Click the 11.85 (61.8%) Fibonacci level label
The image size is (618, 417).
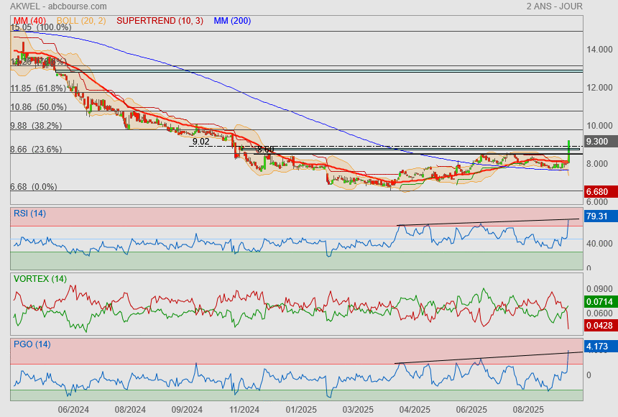click(37, 88)
